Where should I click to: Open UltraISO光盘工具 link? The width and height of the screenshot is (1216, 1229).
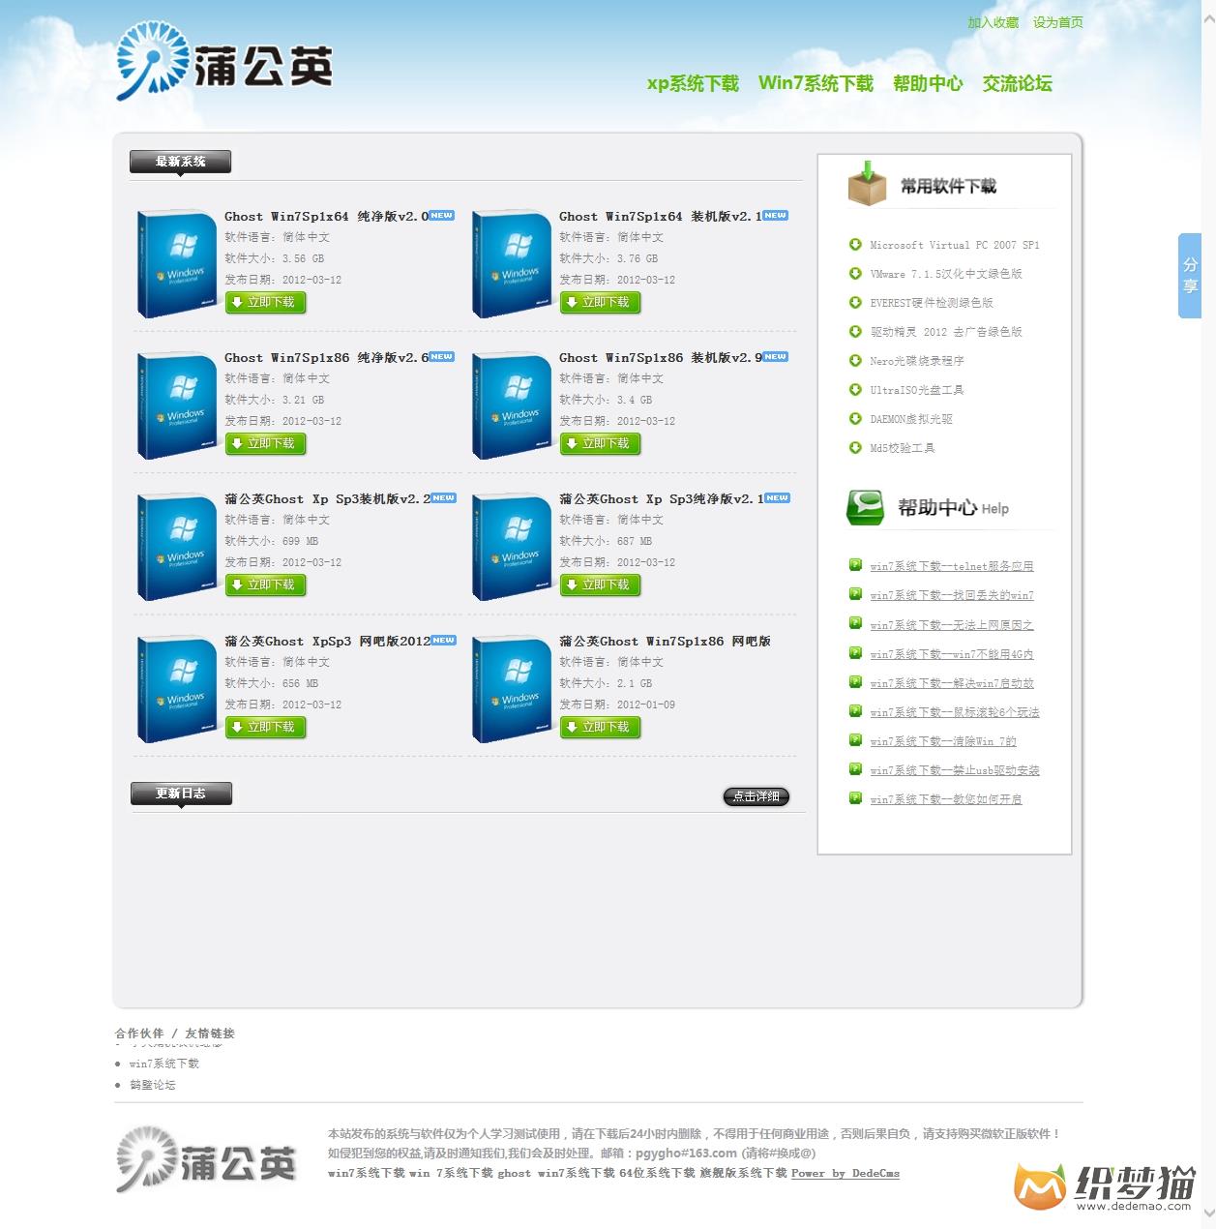pos(917,391)
